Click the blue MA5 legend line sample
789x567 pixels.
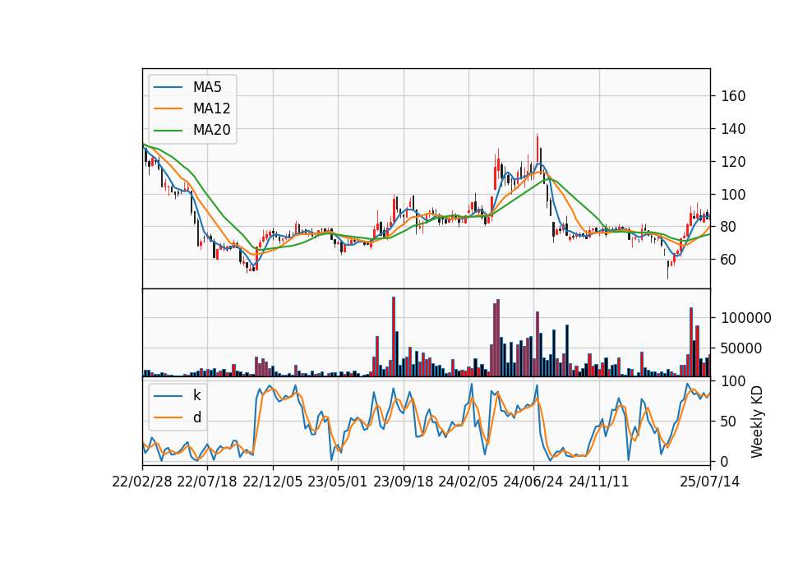point(168,87)
